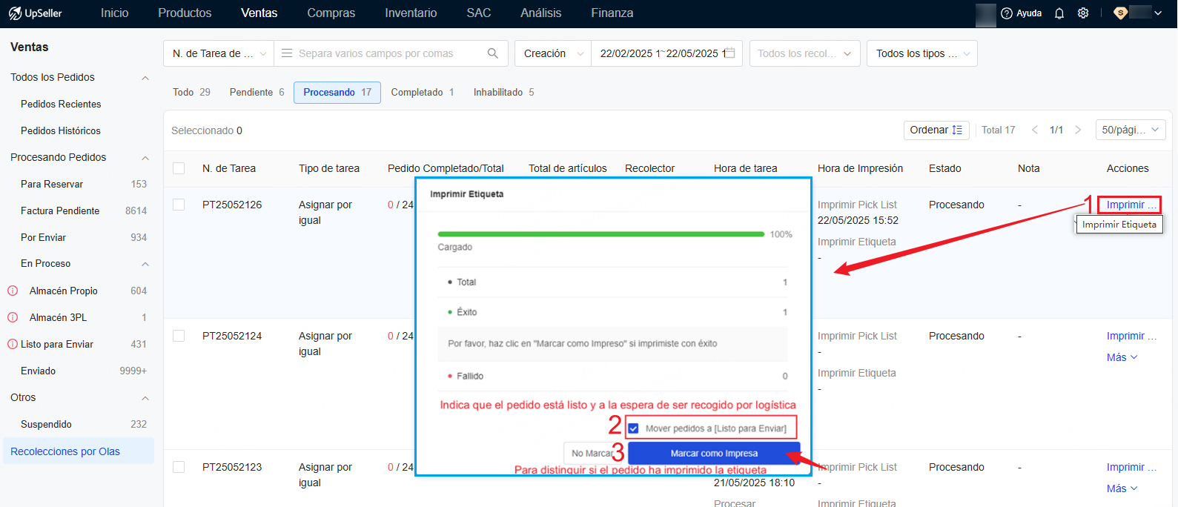The image size is (1178, 507).
Task: Click the UpSeller logo
Action: [36, 13]
